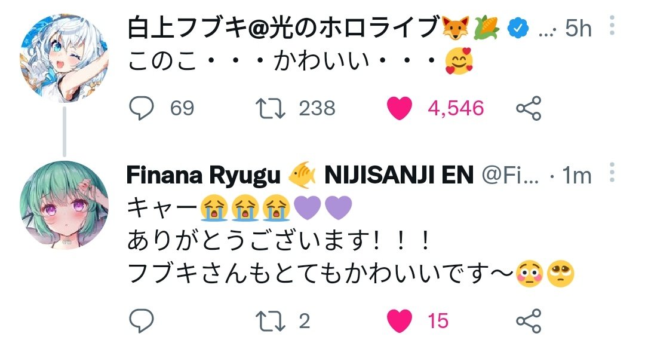Reply to Finana Ryugu's tweet
Screen dimensions: 645x352
pos(142,320)
